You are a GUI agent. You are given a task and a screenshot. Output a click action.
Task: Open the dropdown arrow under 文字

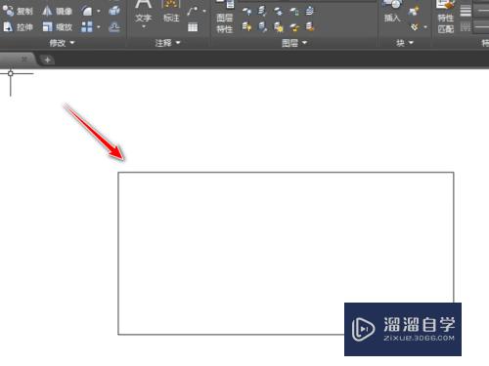[x=143, y=27]
